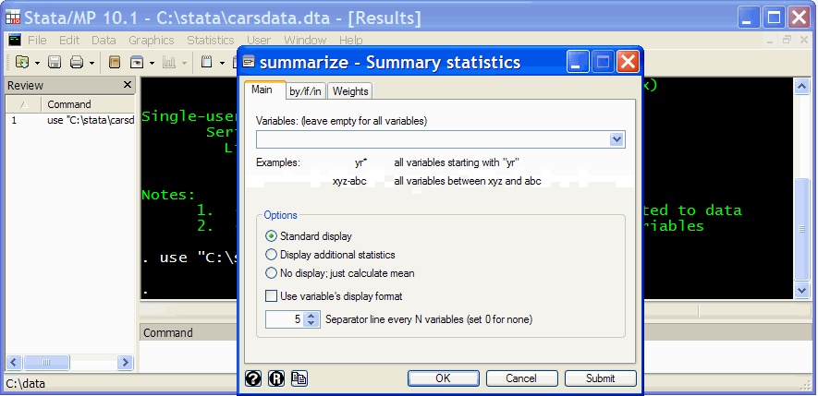
Task: Click the Log book toolbar icon
Action: 115,63
